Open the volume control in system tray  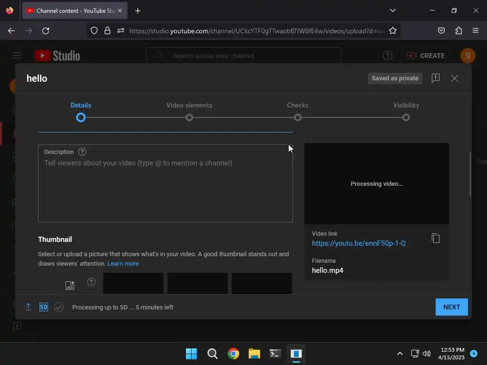pyautogui.click(x=427, y=354)
